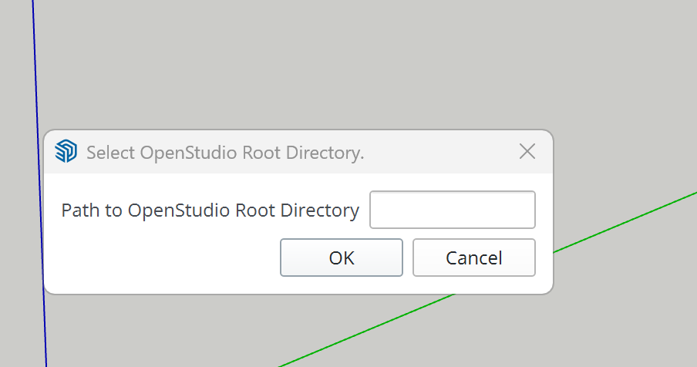Screen dimensions: 697x367
Task: Confirm the dialog with OK
Action: [342, 258]
